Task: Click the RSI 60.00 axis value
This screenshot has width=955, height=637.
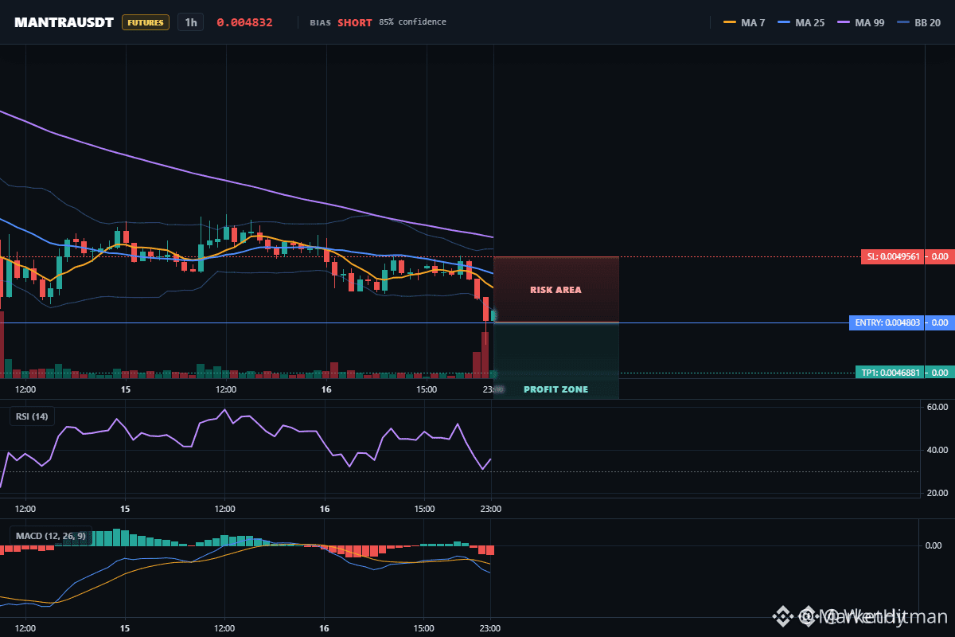Action: point(938,407)
